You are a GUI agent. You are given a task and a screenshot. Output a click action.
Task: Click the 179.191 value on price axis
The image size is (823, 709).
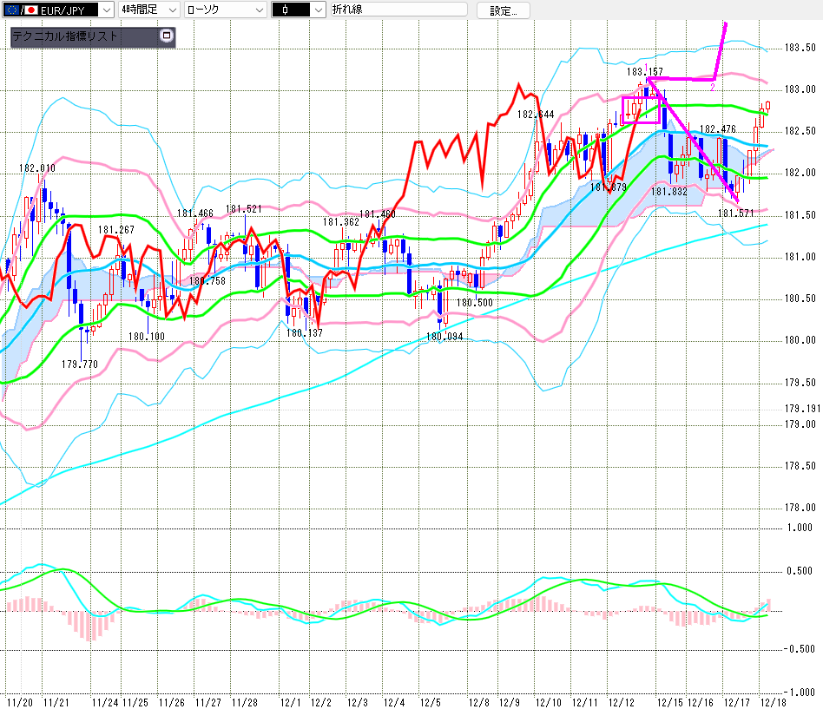pyautogui.click(x=802, y=409)
